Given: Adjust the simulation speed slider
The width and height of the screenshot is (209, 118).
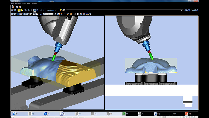Looking at the screenshot, I should [50, 10].
